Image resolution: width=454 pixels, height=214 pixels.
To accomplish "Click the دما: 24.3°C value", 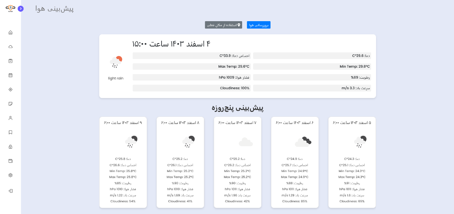I will pyautogui.click(x=352, y=159).
